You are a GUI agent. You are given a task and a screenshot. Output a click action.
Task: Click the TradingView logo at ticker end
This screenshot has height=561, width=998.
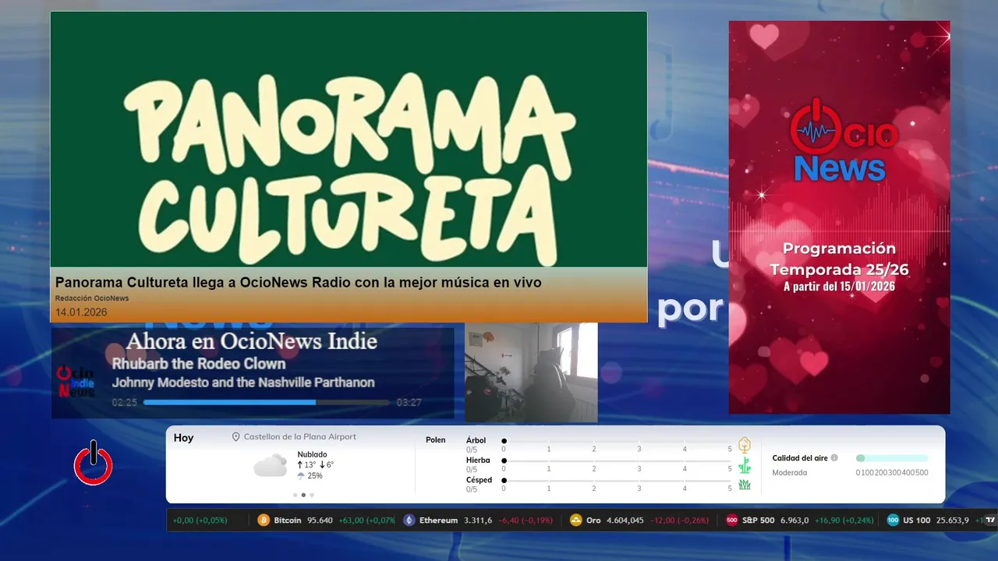(990, 520)
